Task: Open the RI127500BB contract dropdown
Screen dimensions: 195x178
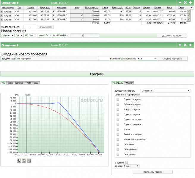Action: pos(61,35)
